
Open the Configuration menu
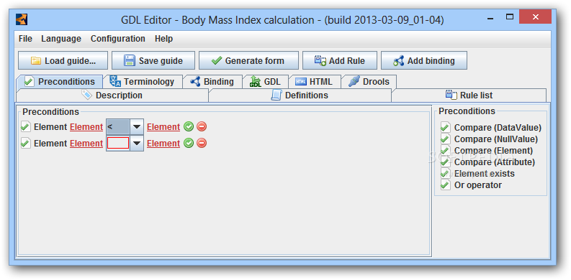(118, 39)
